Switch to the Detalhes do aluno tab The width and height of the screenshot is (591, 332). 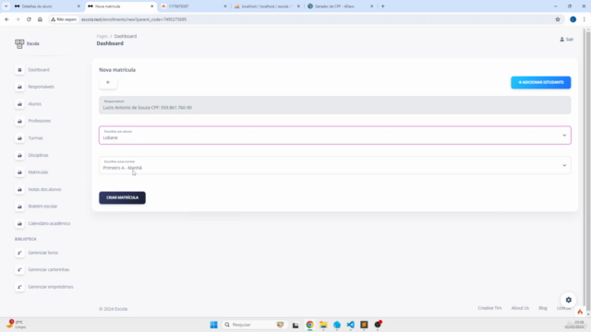pos(46,6)
